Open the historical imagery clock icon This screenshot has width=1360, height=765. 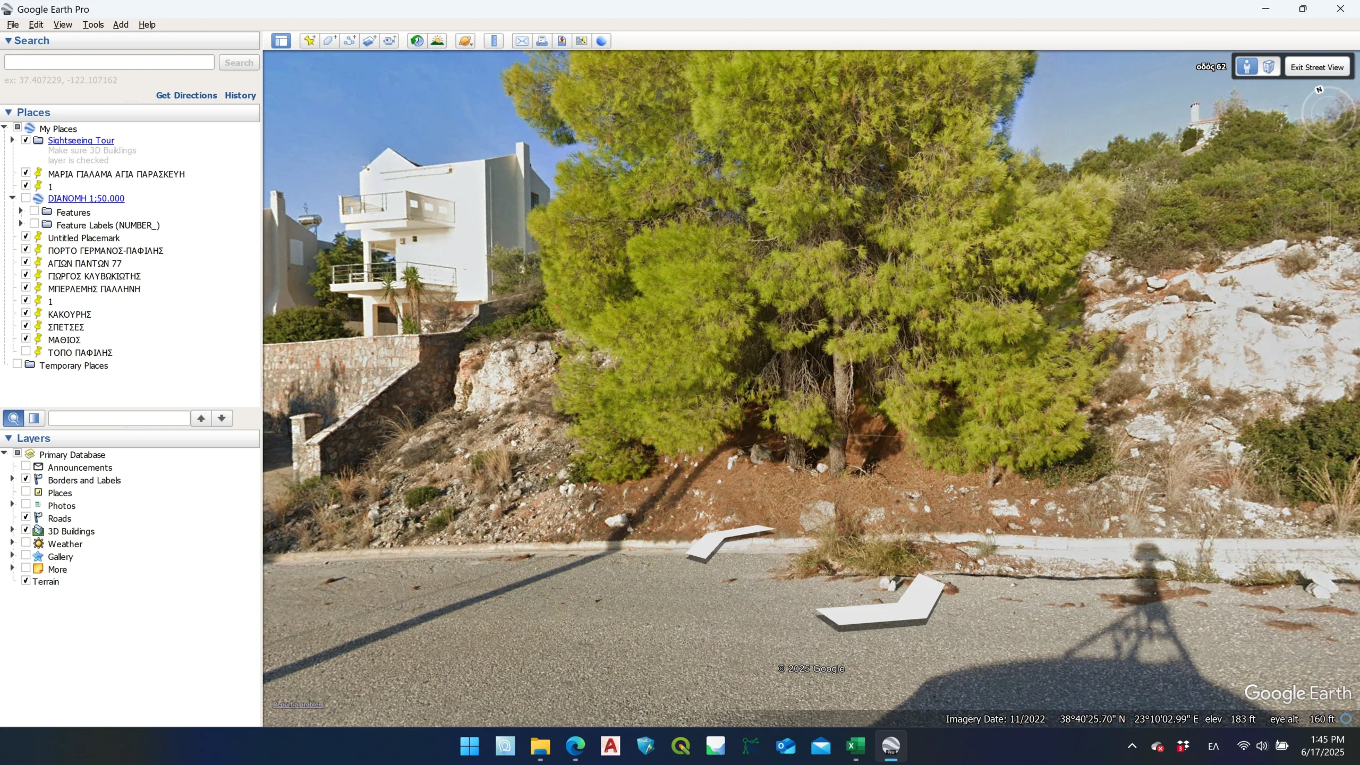417,41
